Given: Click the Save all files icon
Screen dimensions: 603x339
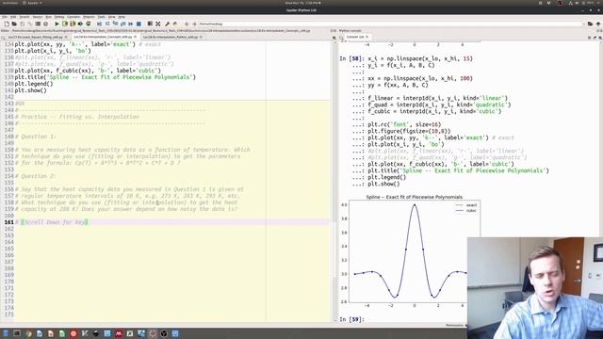Looking at the screenshot, I should tap(30, 24).
